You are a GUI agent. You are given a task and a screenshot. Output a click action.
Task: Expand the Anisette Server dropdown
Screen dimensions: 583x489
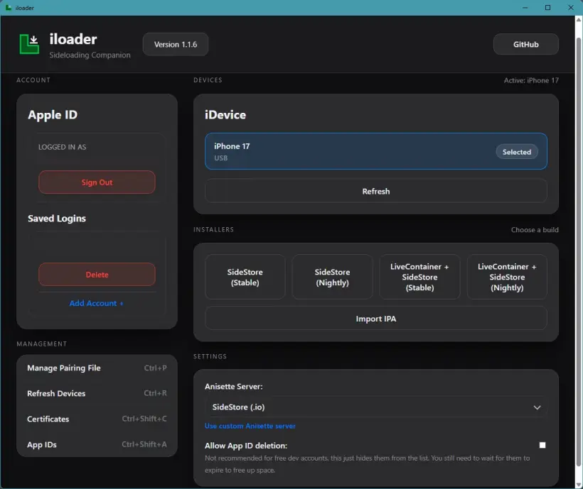coord(376,407)
